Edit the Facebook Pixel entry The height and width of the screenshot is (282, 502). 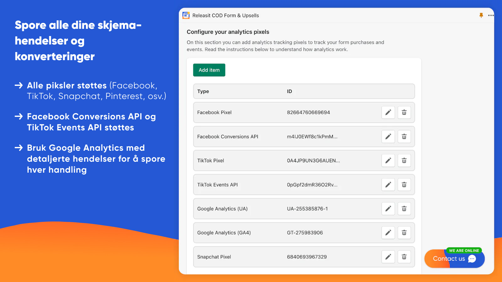click(388, 112)
